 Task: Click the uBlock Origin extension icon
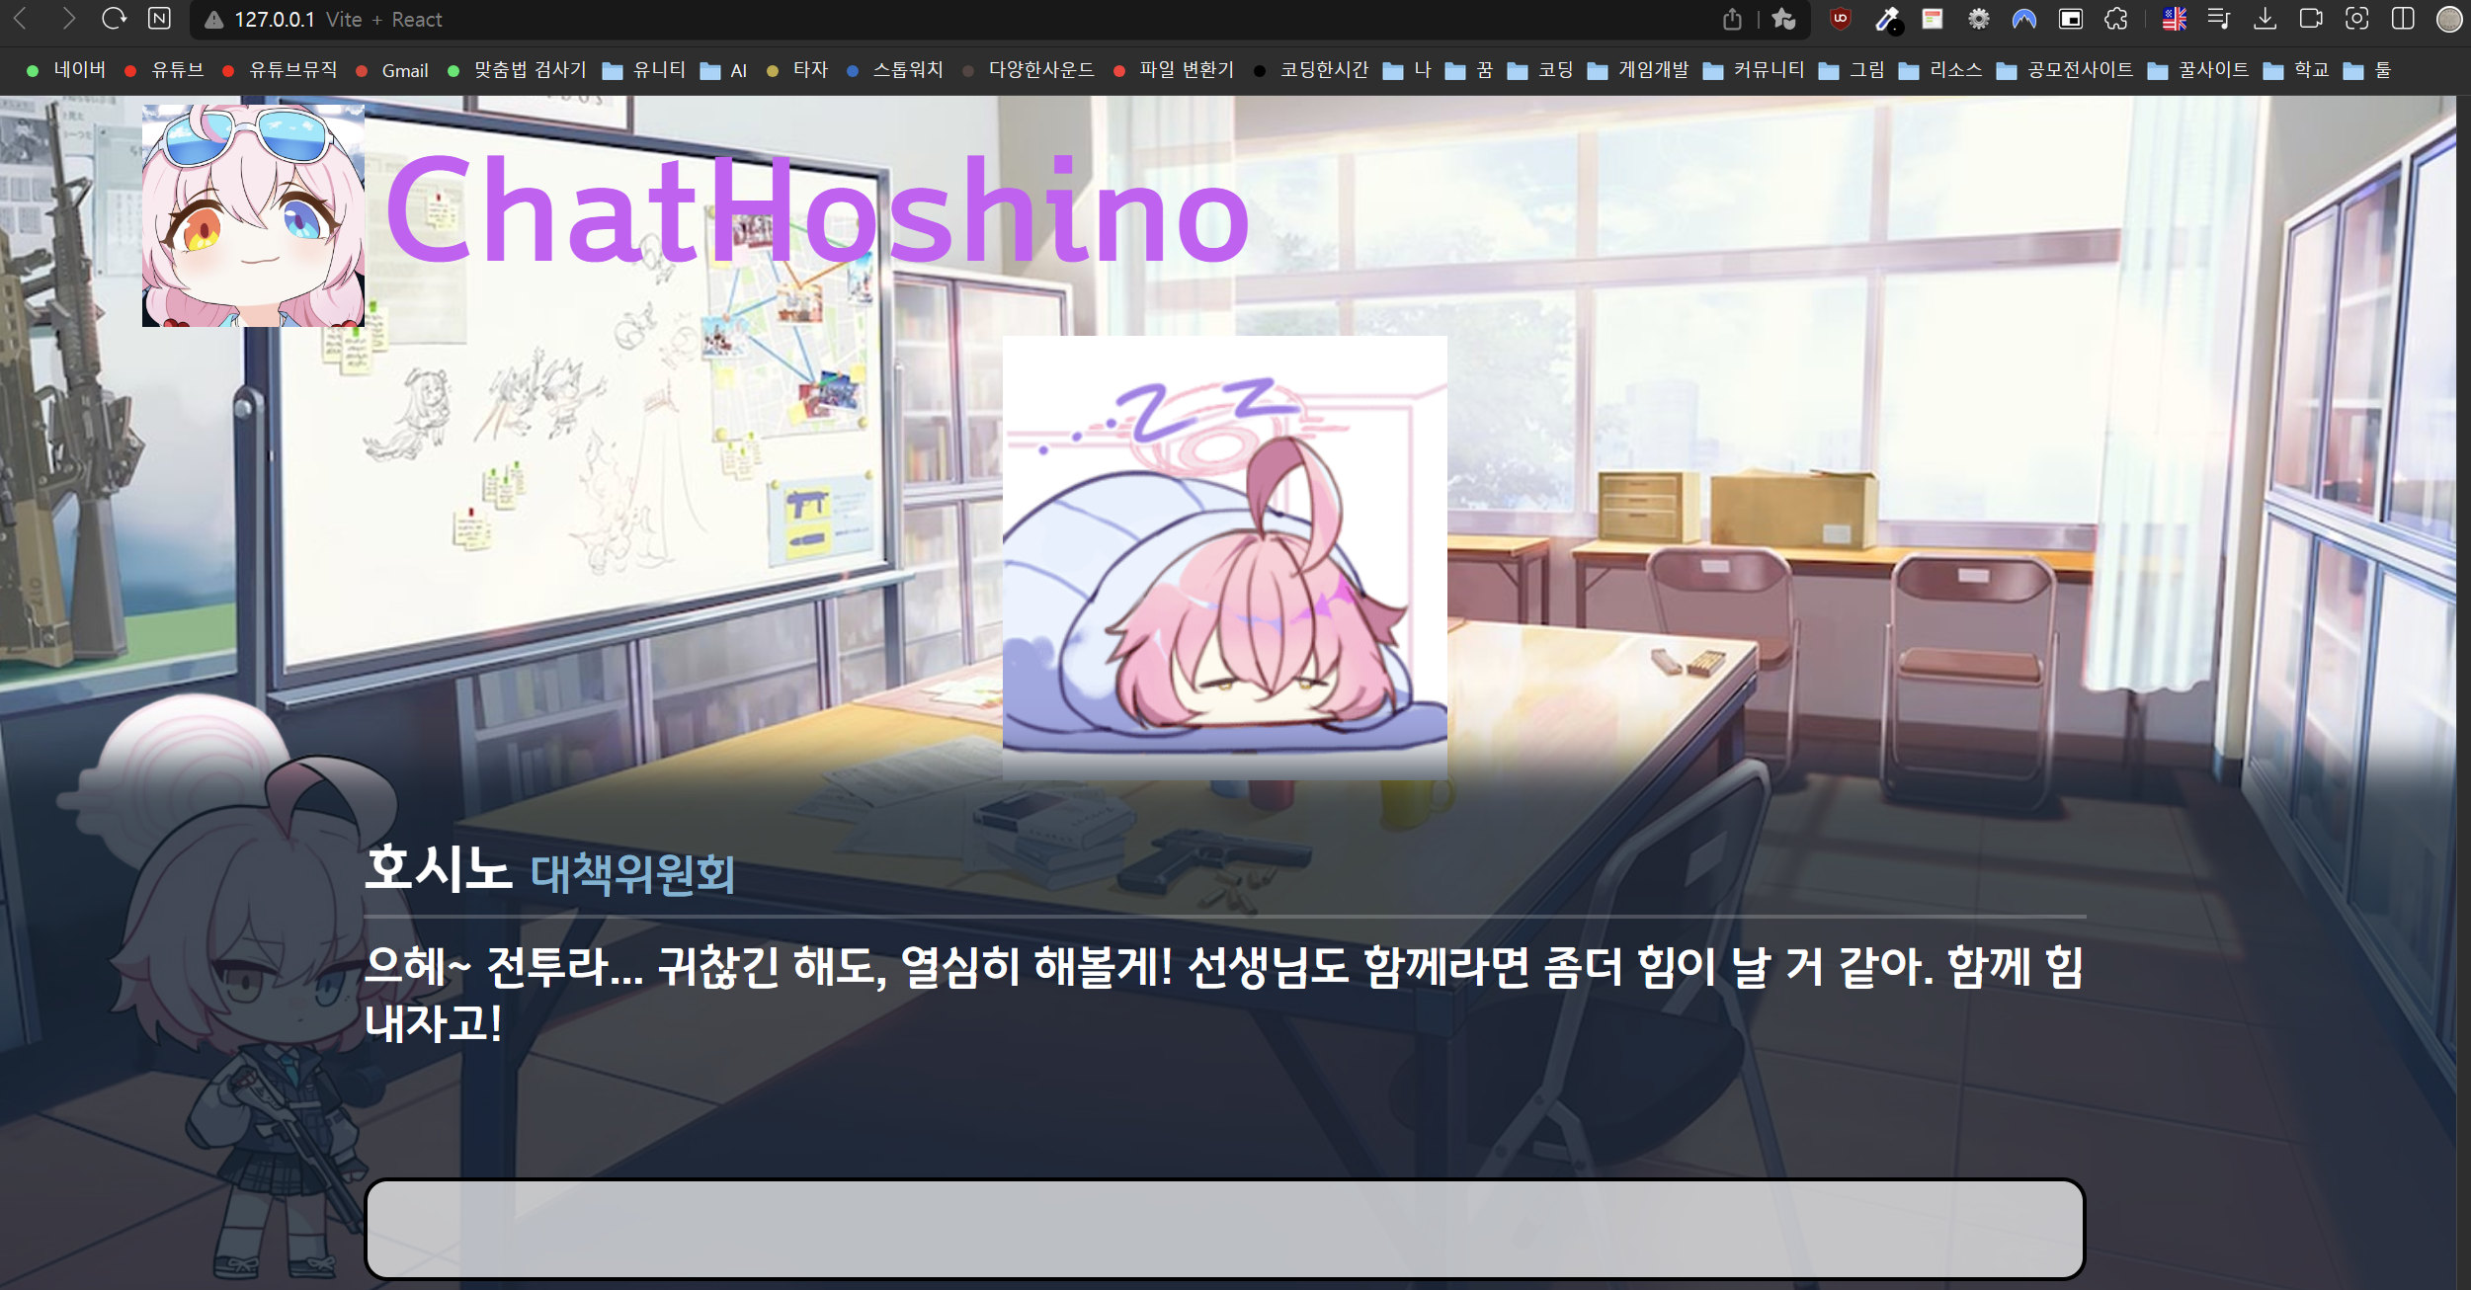coord(1840,19)
